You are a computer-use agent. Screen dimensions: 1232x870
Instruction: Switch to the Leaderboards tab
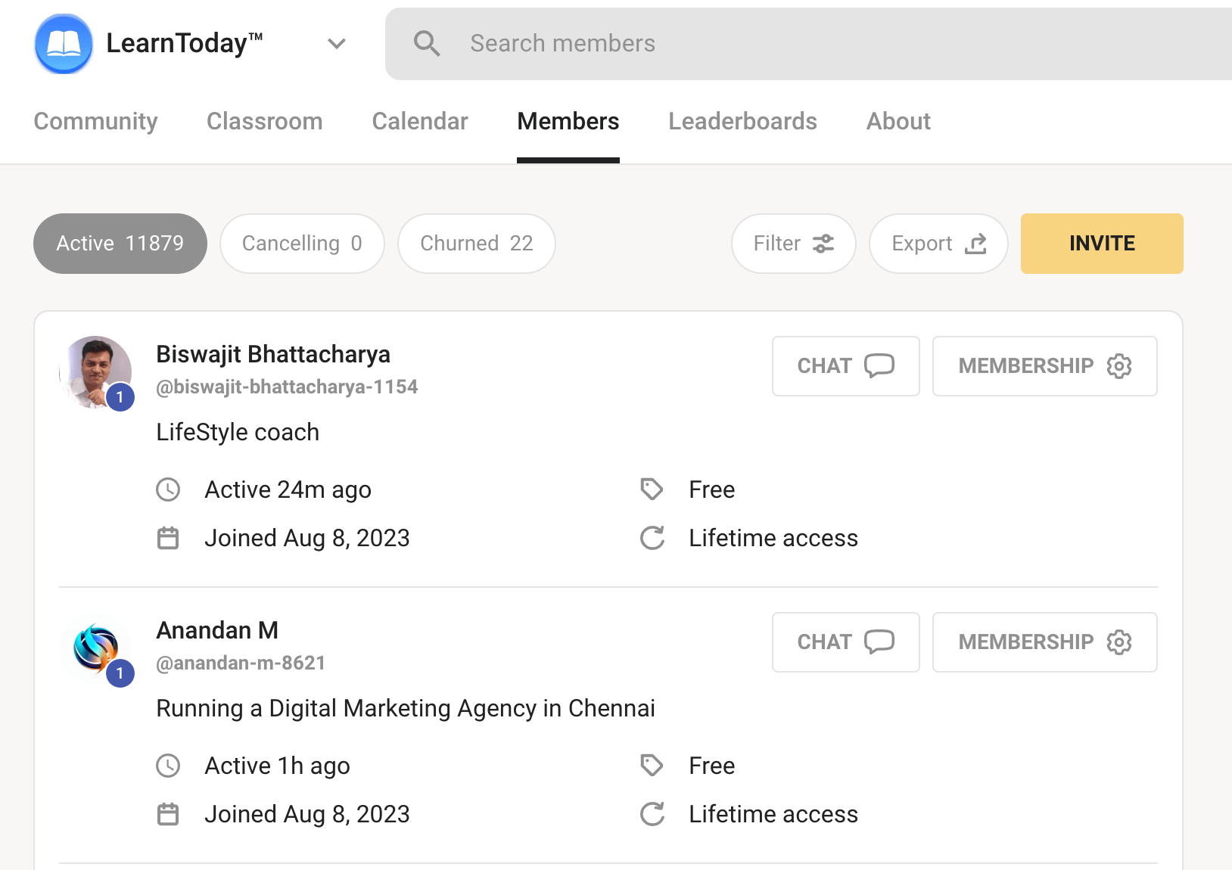tap(742, 121)
